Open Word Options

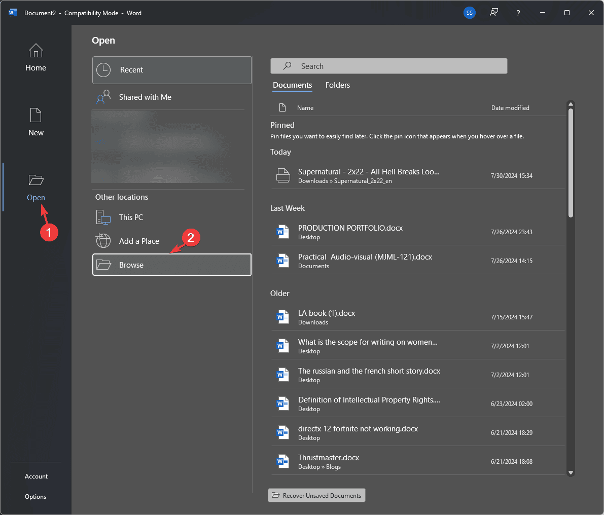point(36,497)
